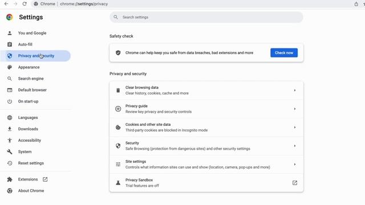Open the System section

tap(25, 151)
